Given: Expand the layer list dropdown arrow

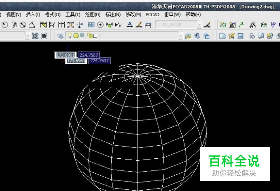Looking at the screenshot, I should [x=180, y=36].
